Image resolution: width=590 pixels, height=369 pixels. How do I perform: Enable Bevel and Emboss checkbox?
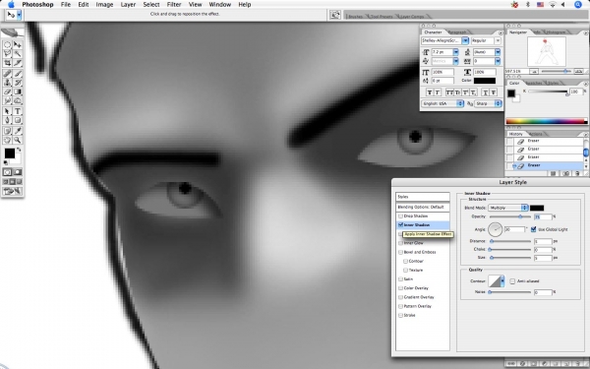coord(401,252)
